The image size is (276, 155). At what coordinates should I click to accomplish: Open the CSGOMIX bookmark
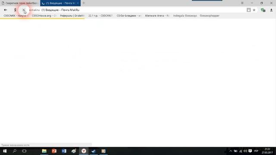[x=16, y=15]
